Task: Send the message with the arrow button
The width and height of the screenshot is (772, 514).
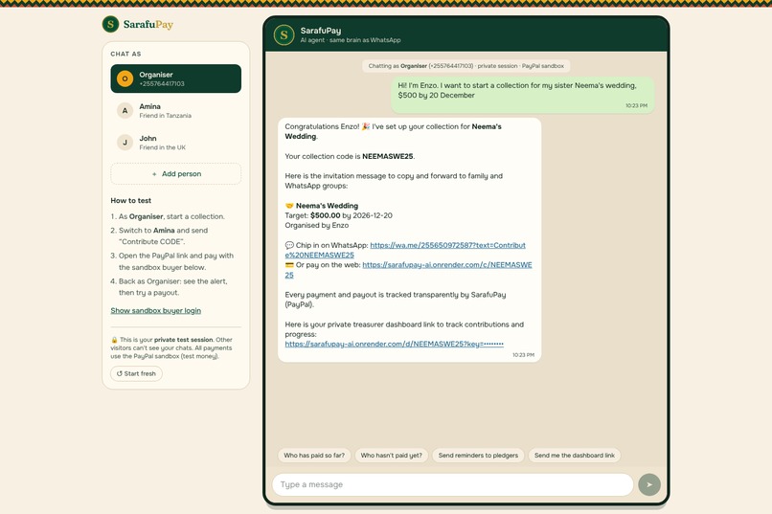Action: 648,484
